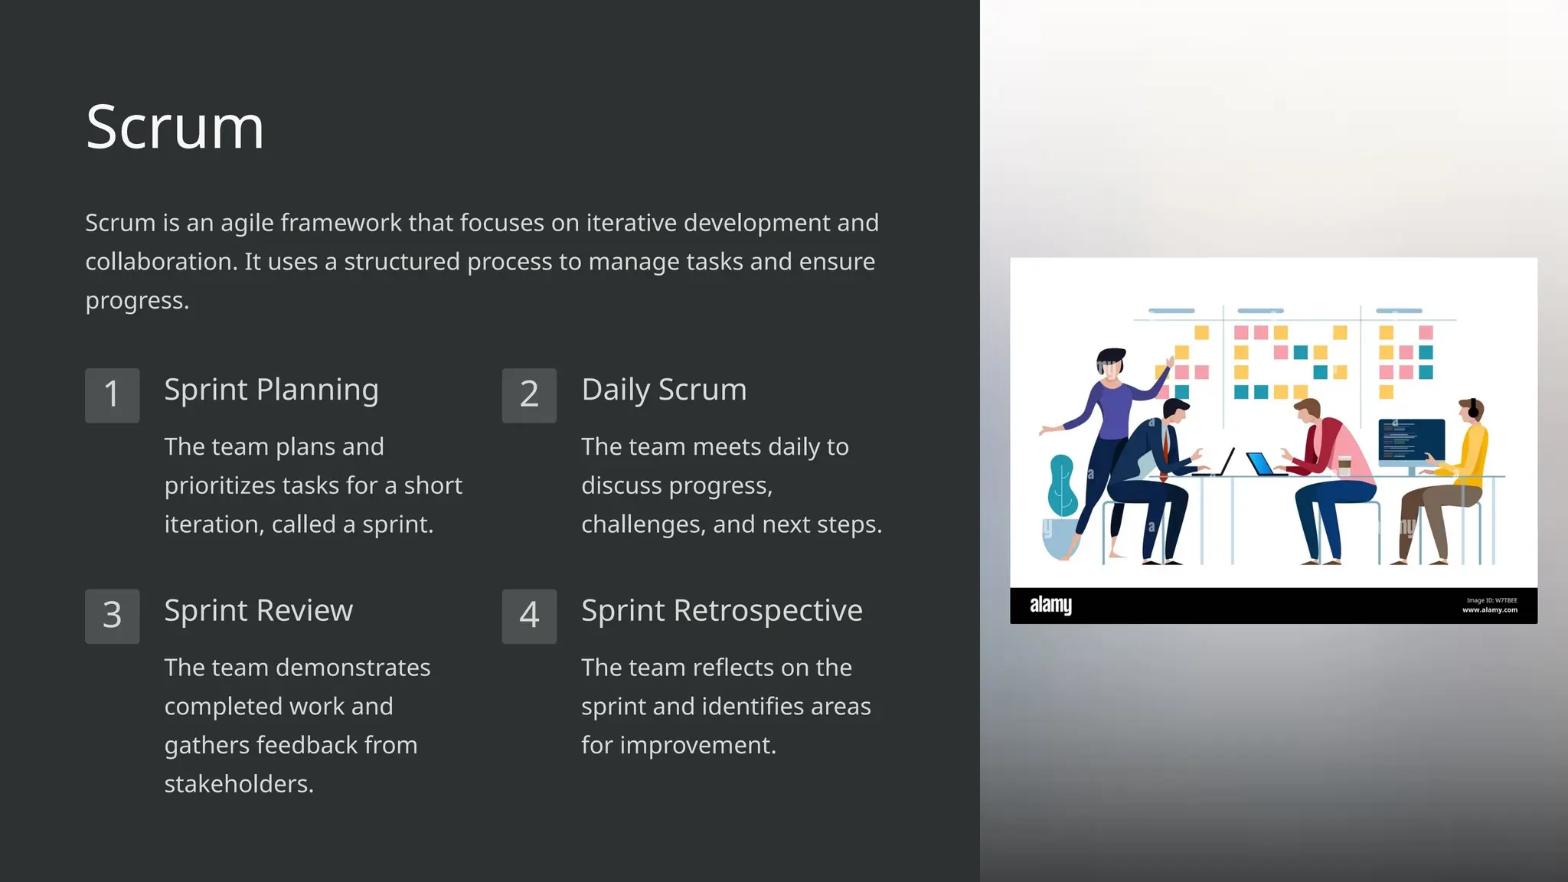The width and height of the screenshot is (1568, 882).
Task: Click the number 4 step badge
Action: [x=529, y=616]
